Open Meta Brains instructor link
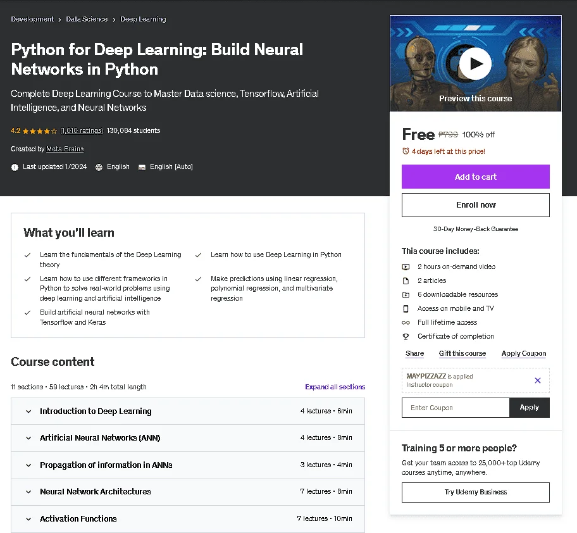 (65, 149)
